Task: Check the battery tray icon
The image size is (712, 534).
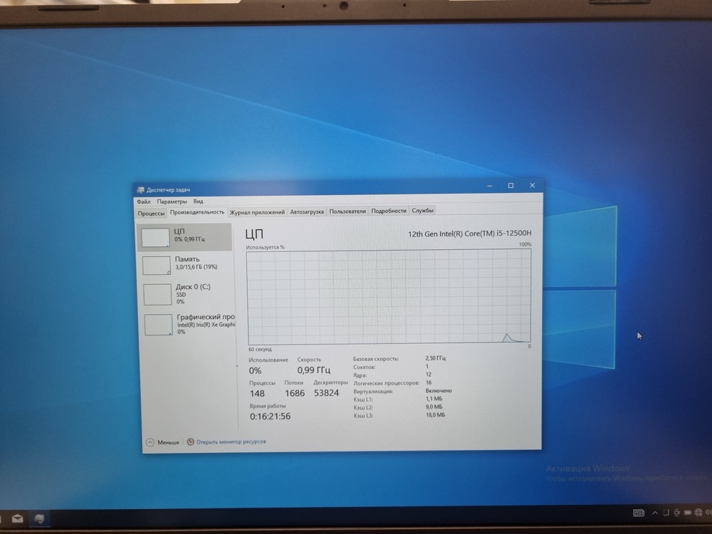Action: coord(688,513)
